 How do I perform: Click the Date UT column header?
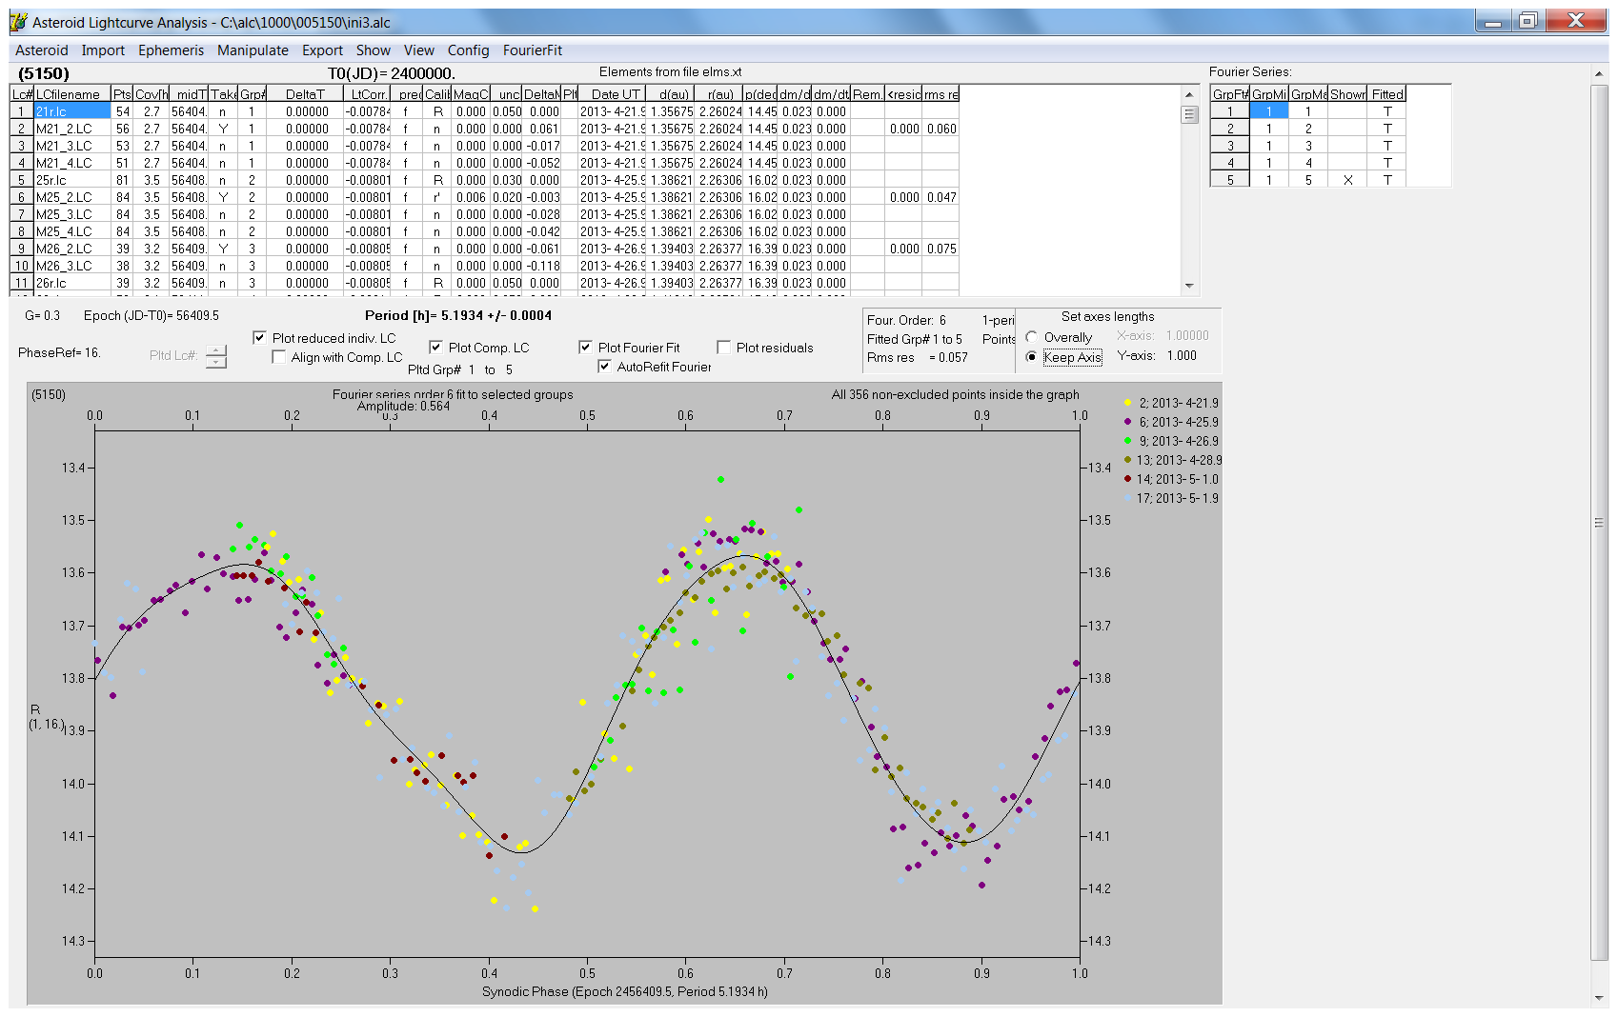[612, 94]
